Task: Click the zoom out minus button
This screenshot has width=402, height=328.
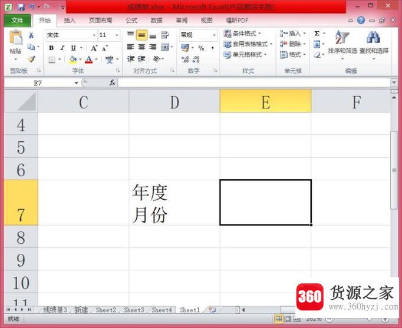Action: 329,319
